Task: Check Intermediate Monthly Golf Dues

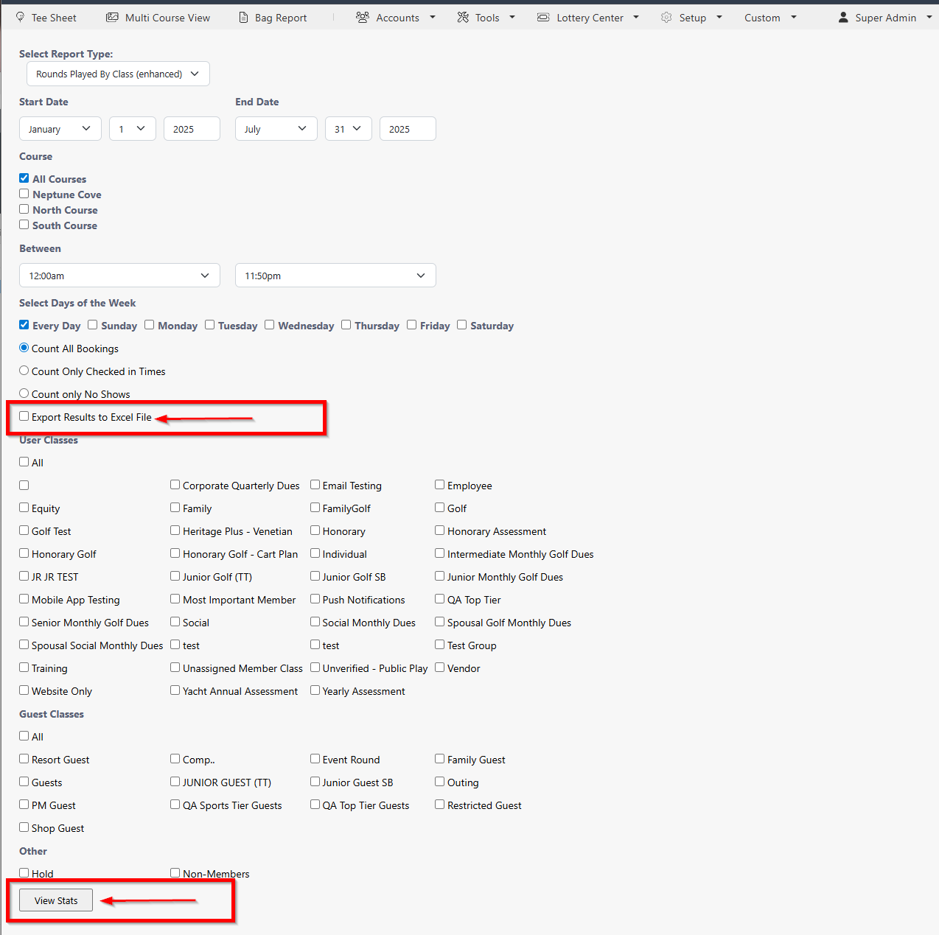Action: (x=440, y=553)
